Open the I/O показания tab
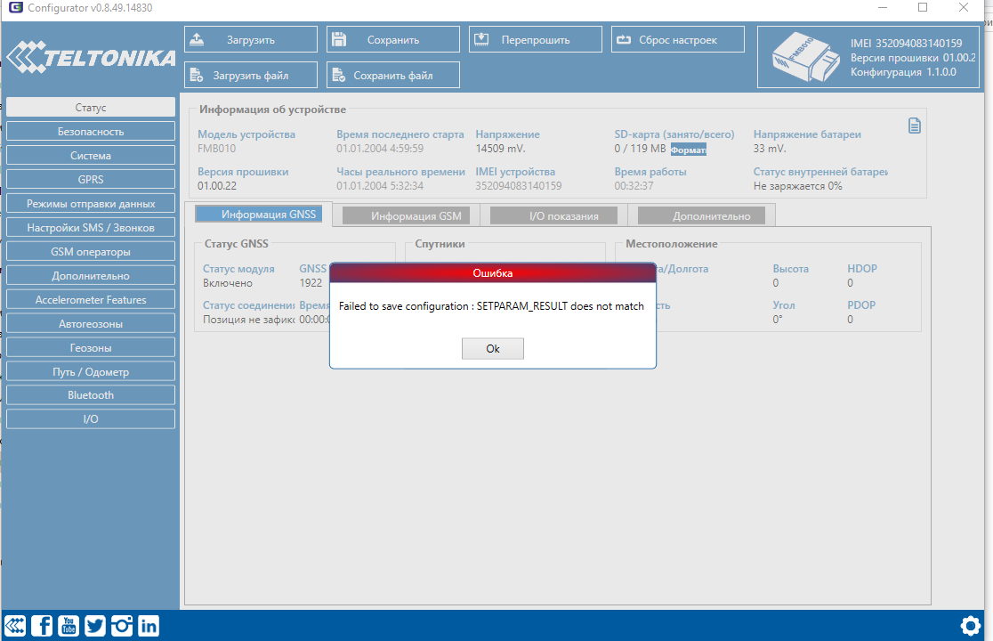The height and width of the screenshot is (641, 993). pyautogui.click(x=553, y=215)
